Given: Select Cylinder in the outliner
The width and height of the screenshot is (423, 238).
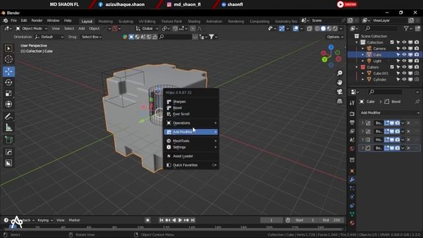Looking at the screenshot, I should click(379, 79).
